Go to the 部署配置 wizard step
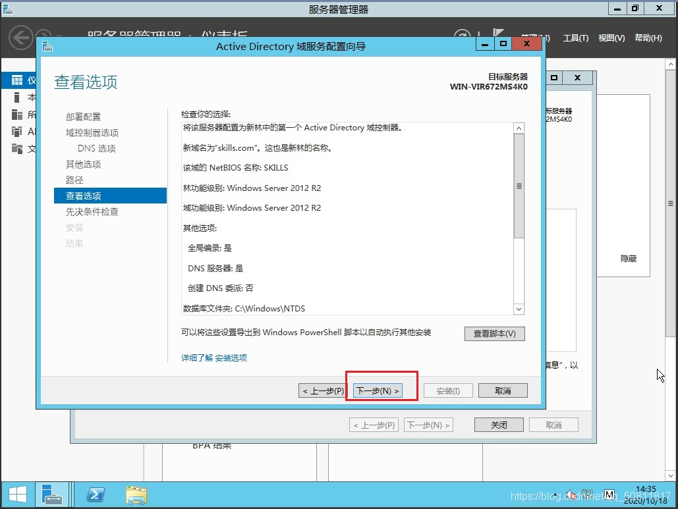Viewport: 678px width, 509px height. click(83, 117)
